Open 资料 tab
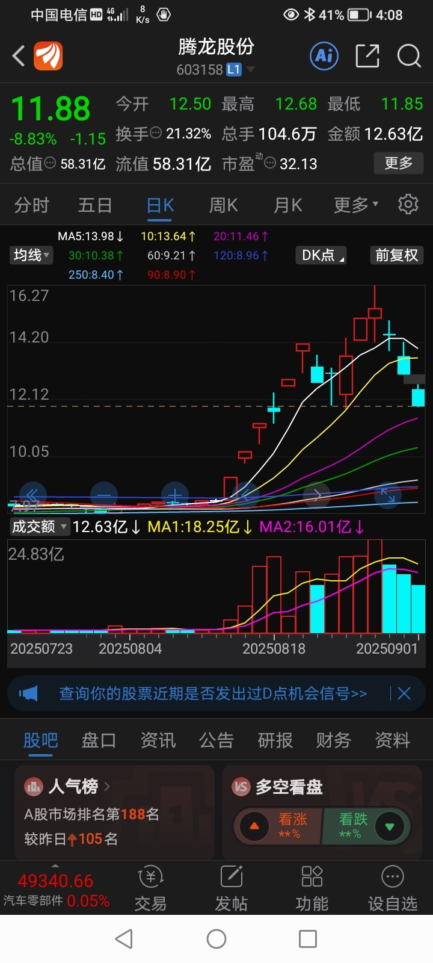 pyautogui.click(x=392, y=740)
